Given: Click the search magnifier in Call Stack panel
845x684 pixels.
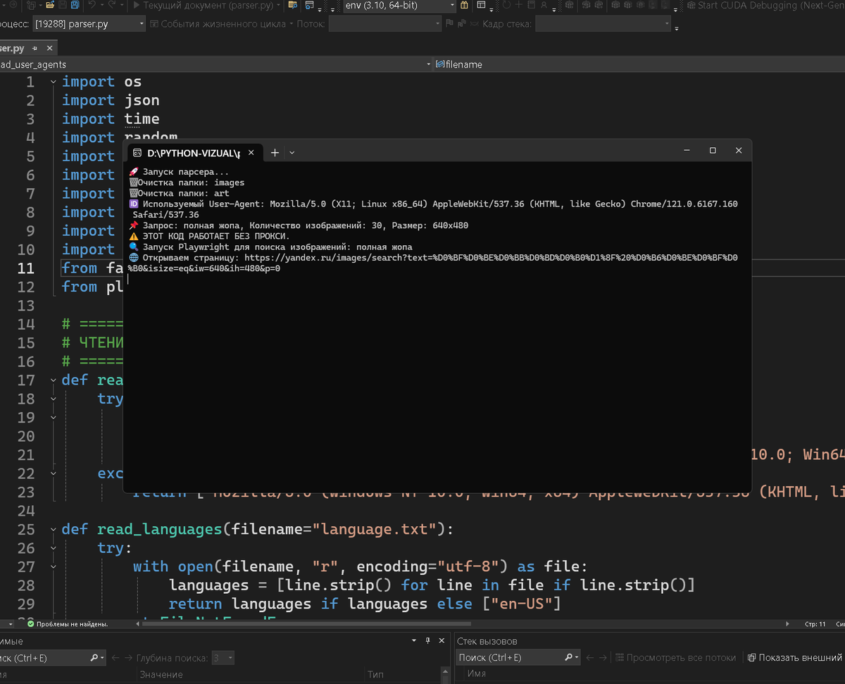Looking at the screenshot, I should [x=568, y=658].
